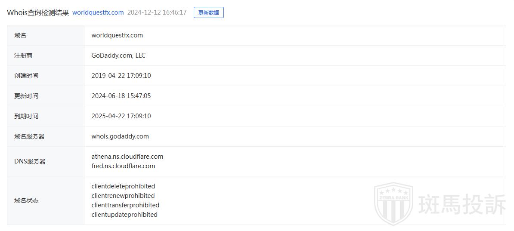Click athena.ns.cloudflare.com DNS entry
Viewport: 514px width, 231px height.
point(127,157)
